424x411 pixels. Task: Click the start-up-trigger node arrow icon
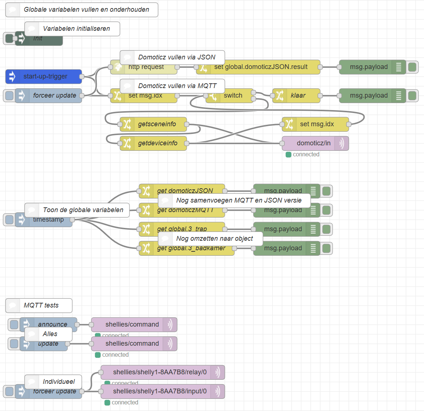12,76
